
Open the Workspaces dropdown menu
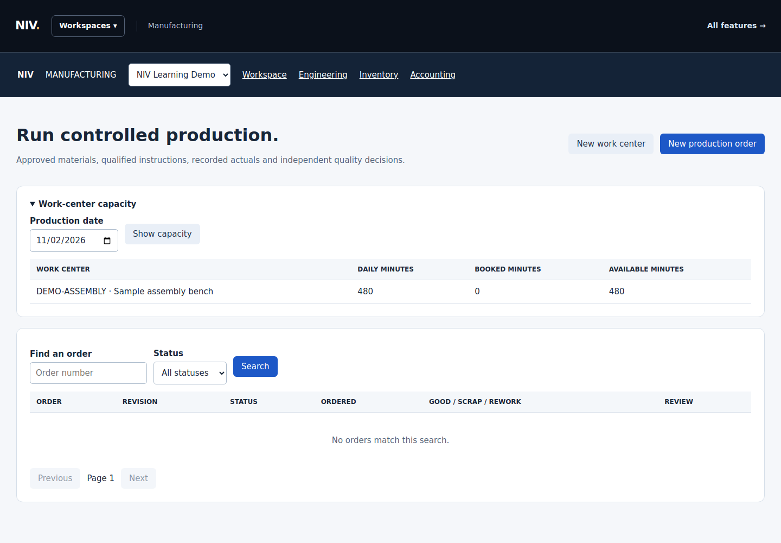[x=88, y=26]
